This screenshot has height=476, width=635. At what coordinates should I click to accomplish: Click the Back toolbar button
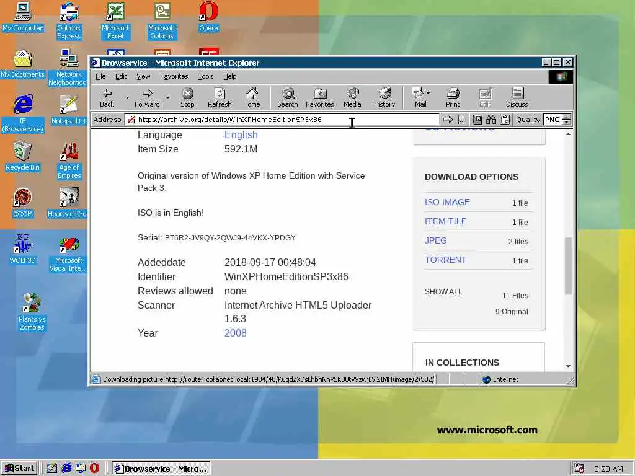point(107,97)
